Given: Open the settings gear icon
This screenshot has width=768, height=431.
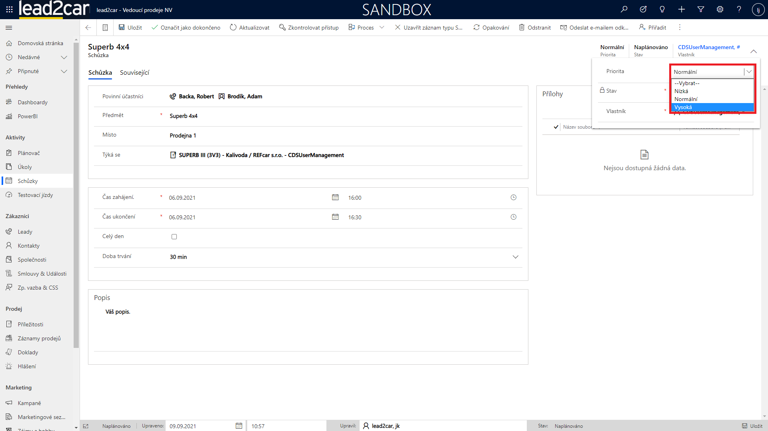Looking at the screenshot, I should pos(720,9).
